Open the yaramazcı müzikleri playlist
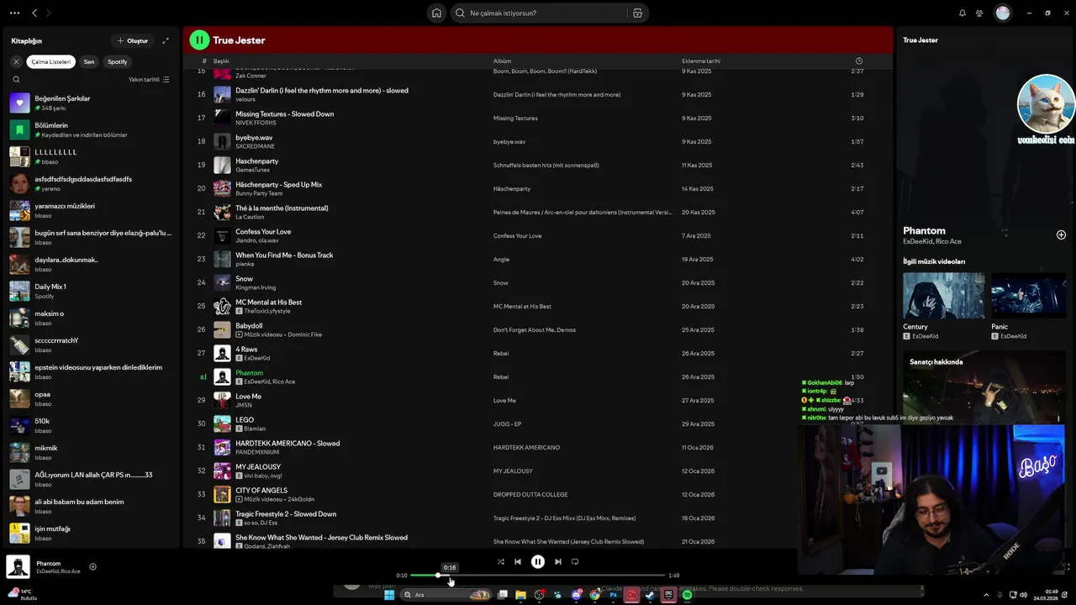Viewport: 1076px width, 605px height. [x=91, y=210]
